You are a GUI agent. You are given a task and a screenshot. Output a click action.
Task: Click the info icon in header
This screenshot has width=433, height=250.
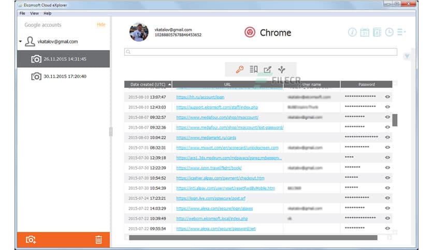coord(352,32)
